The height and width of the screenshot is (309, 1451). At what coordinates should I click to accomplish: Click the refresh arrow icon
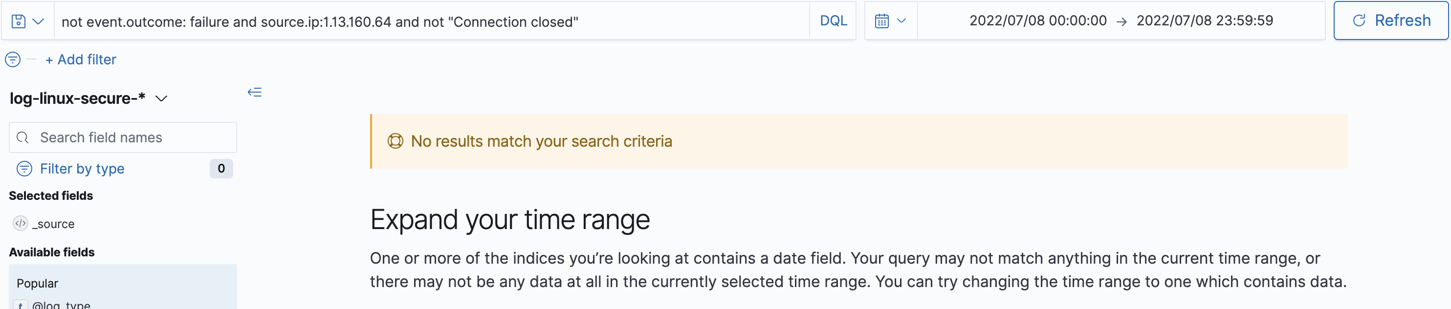click(1359, 21)
